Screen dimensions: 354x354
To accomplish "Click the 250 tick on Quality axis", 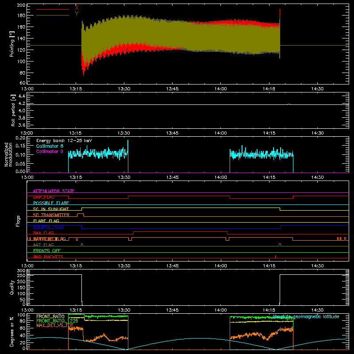I will 21,275.
